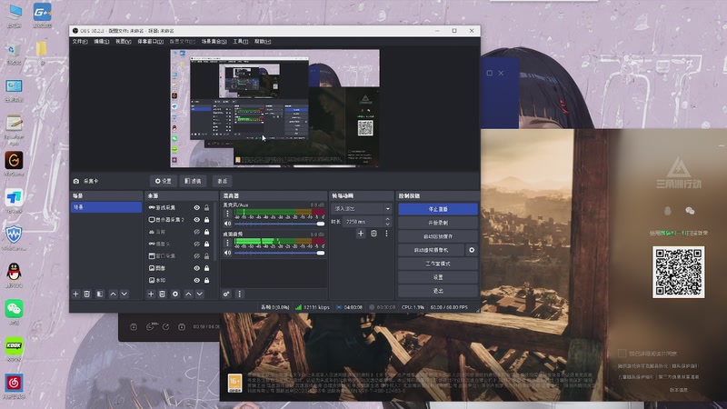
Task: Remove transition with trash icon
Action: pos(373,234)
